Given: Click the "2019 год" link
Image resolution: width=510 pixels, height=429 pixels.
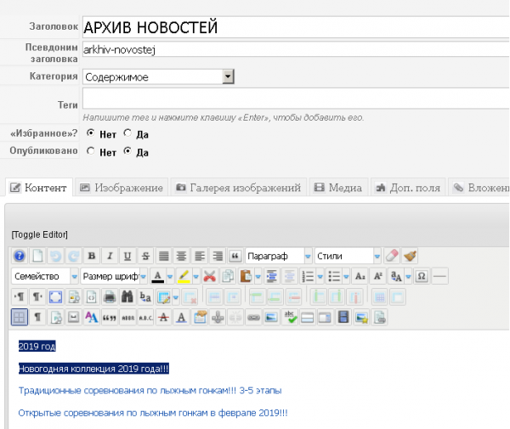Looking at the screenshot, I should (x=37, y=347).
